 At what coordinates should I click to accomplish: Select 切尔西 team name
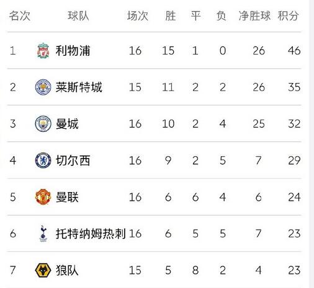click(73, 160)
